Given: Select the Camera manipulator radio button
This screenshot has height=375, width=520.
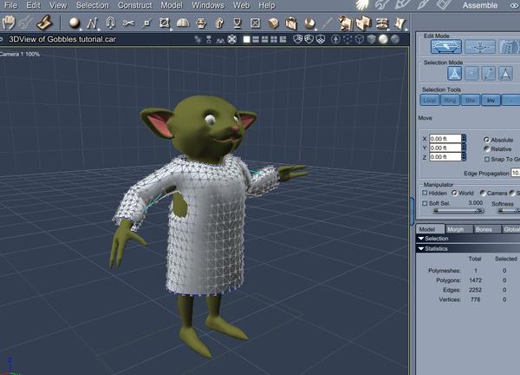Looking at the screenshot, I should tap(483, 193).
